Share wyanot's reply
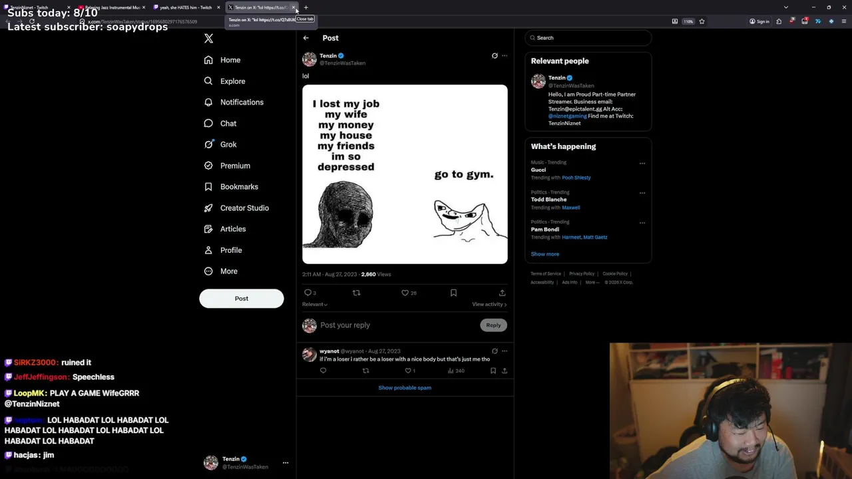The width and height of the screenshot is (852, 479). pyautogui.click(x=505, y=371)
